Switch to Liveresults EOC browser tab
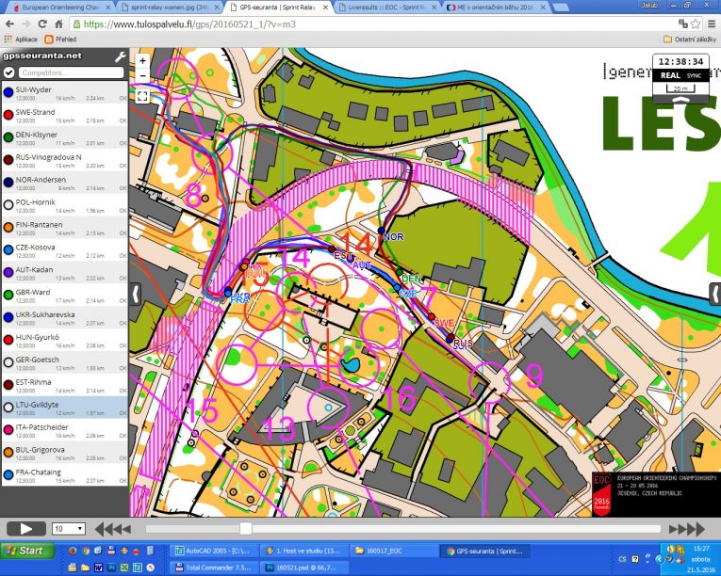 (x=387, y=8)
